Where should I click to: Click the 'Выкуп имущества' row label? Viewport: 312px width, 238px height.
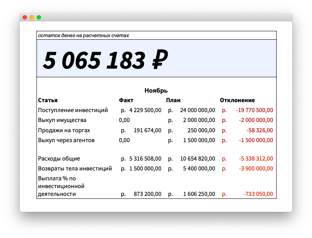[x=62, y=120]
